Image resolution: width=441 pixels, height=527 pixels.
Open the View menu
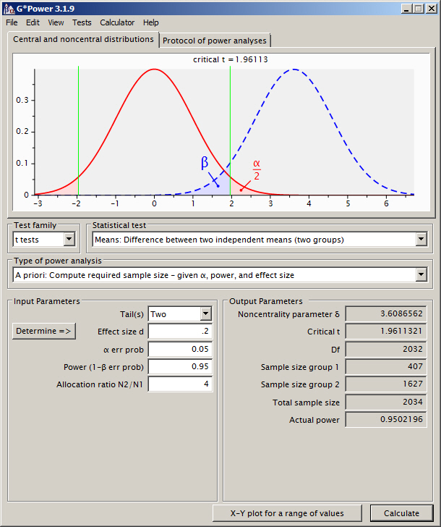tap(56, 22)
